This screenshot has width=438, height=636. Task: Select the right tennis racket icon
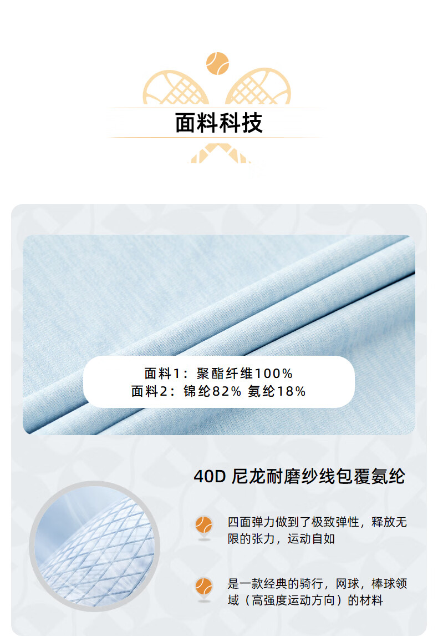point(258,86)
